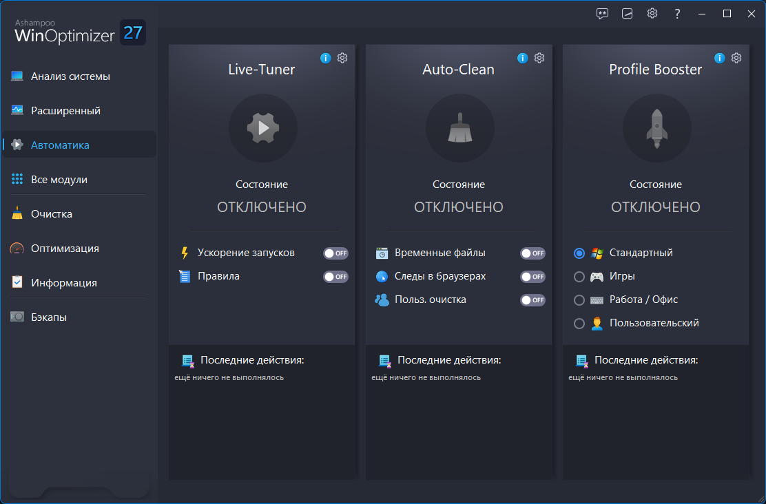766x504 pixels.
Task: Select the Стандартный profile radio button
Action: click(x=579, y=253)
